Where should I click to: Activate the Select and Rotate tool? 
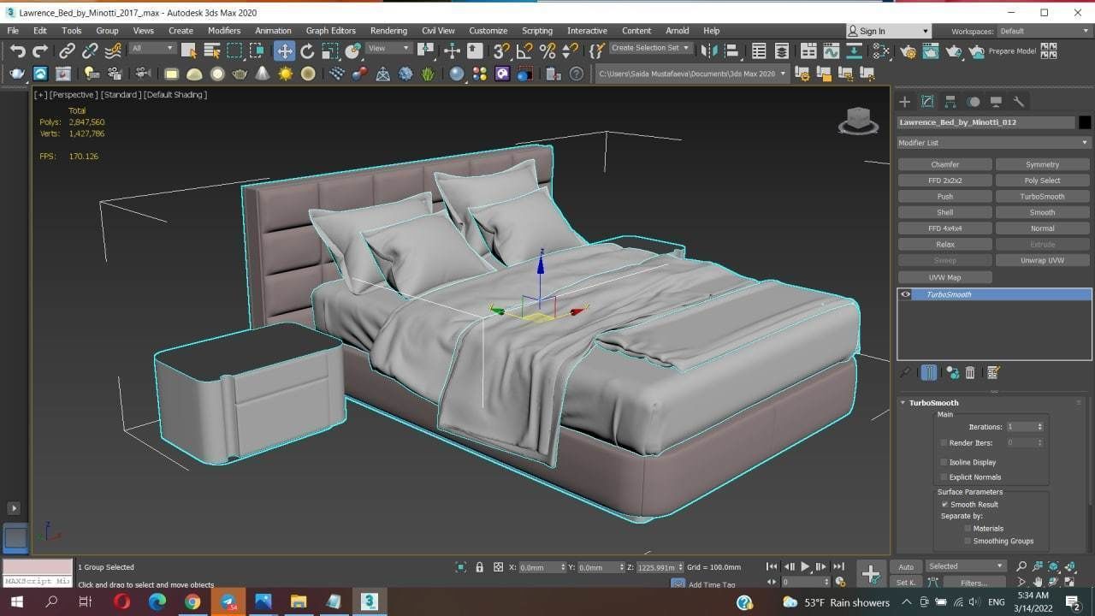[x=307, y=51]
